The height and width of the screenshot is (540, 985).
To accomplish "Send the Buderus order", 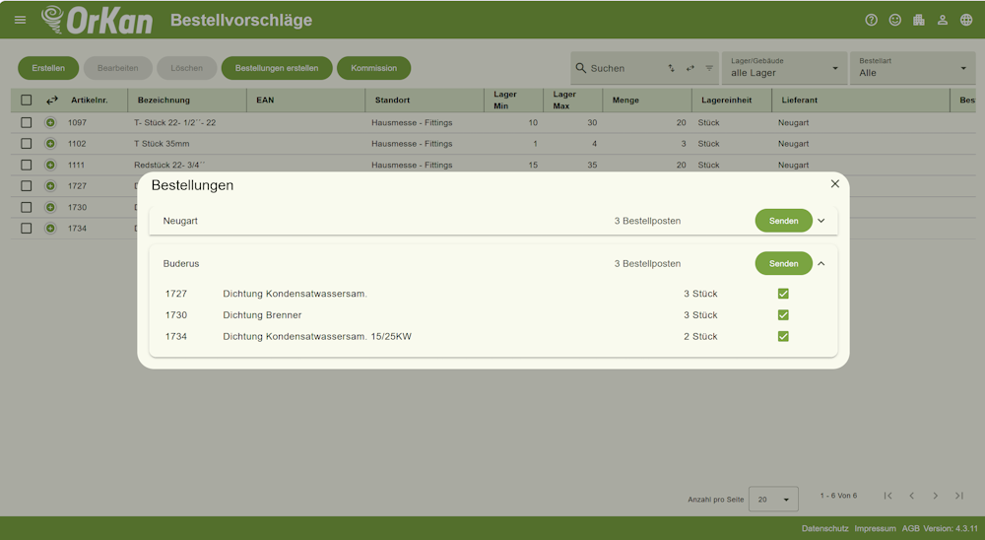I will point(783,263).
